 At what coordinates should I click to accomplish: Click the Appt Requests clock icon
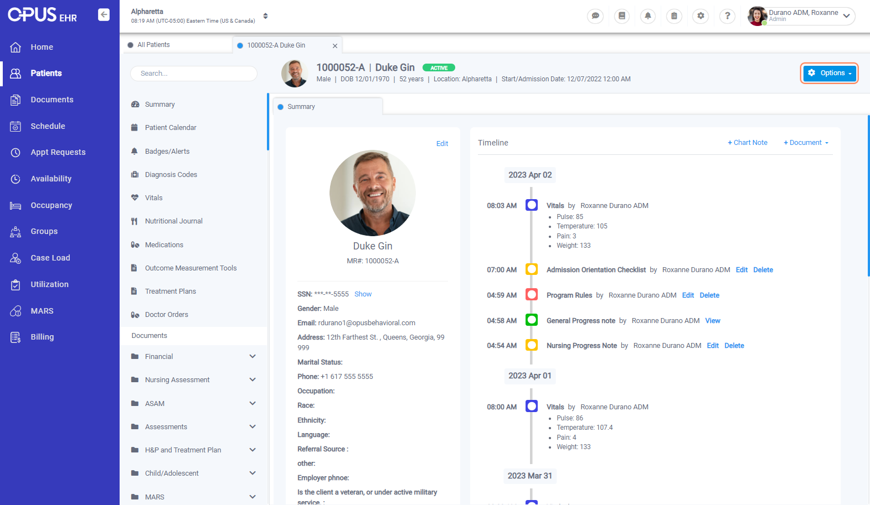tap(16, 152)
